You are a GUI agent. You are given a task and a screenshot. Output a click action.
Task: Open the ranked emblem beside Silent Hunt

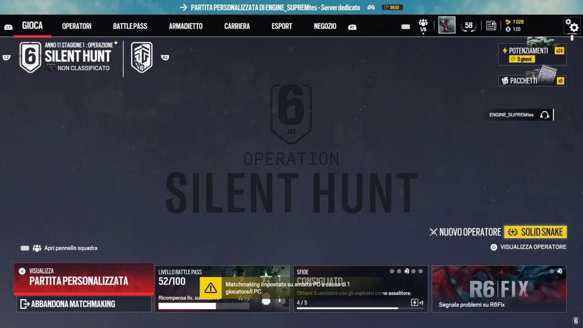point(142,57)
